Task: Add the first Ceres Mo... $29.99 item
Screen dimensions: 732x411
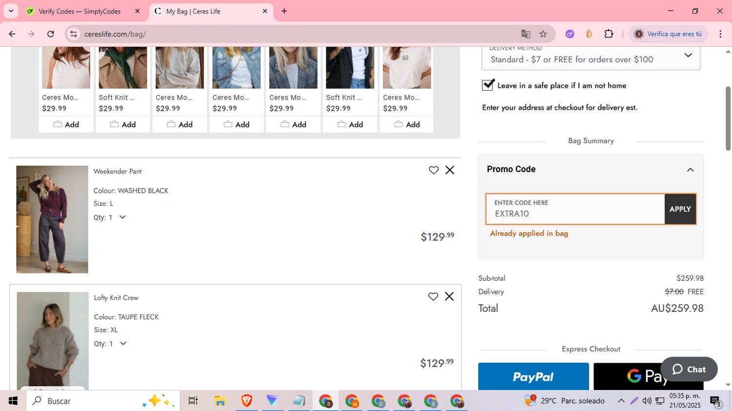Action: coord(66,124)
